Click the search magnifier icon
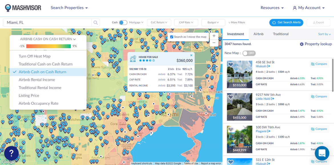 (95, 22)
